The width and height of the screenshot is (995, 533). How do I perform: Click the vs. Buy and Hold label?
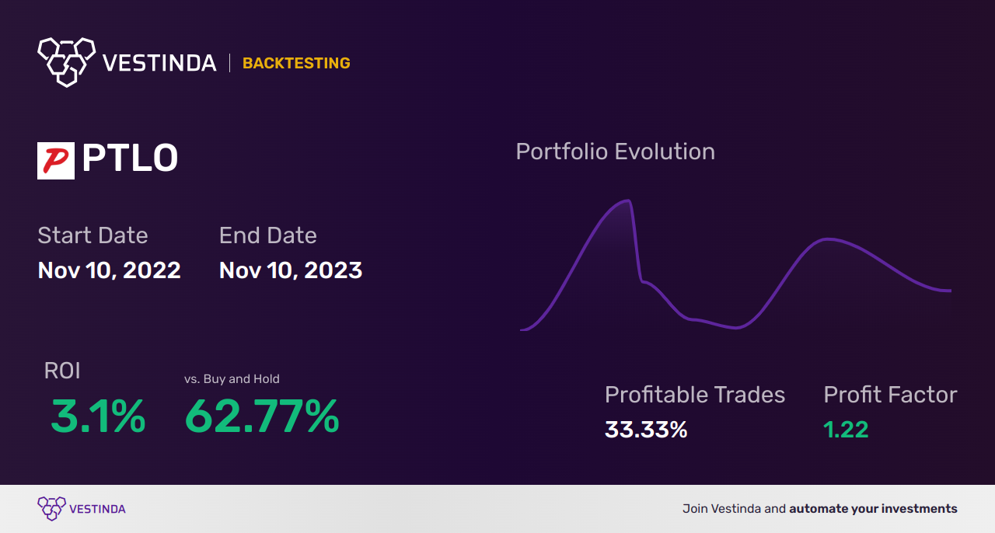point(232,379)
